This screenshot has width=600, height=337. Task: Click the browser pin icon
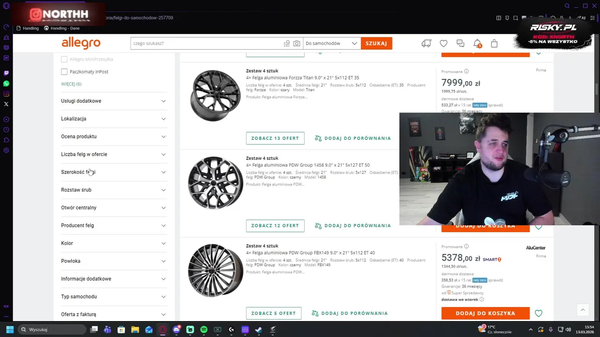click(x=507, y=18)
